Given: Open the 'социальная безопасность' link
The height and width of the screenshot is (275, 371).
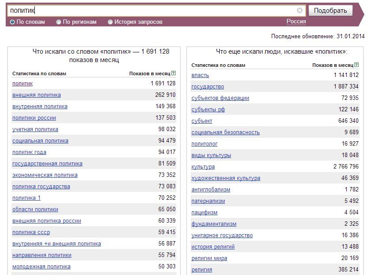Looking at the screenshot, I should (x=225, y=132).
